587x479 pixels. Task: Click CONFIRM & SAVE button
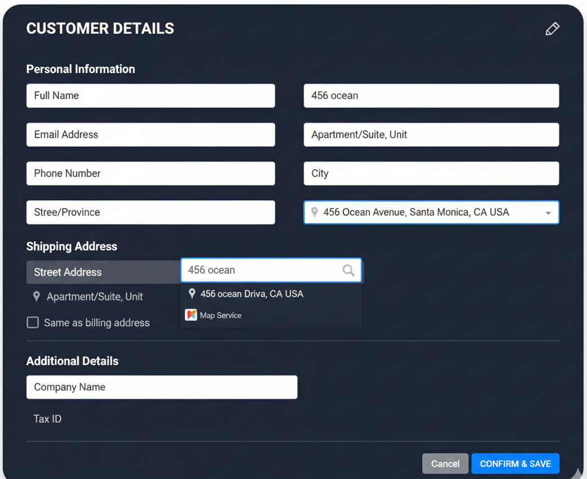tap(515, 464)
